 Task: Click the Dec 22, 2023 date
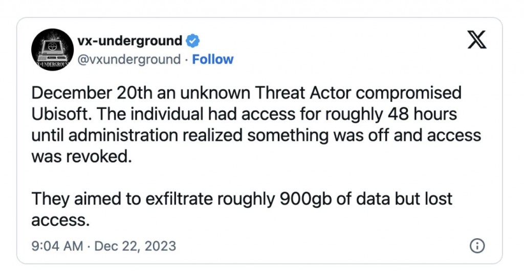click(135, 246)
